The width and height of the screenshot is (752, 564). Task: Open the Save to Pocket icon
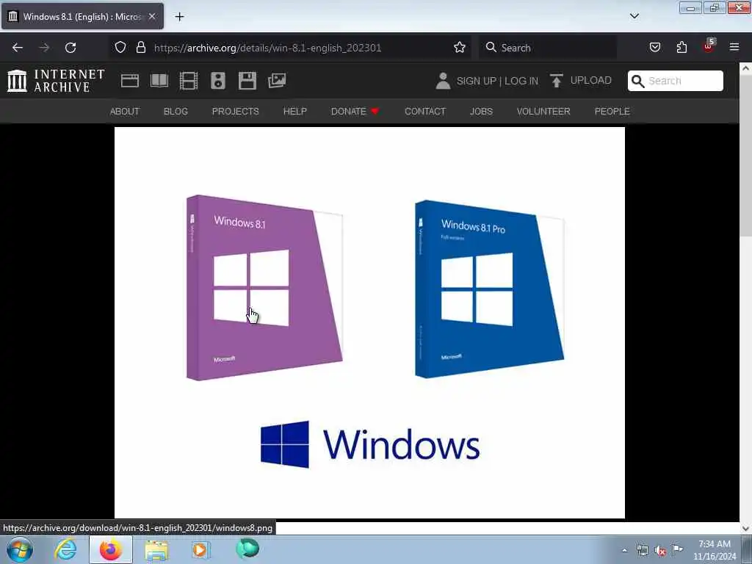click(654, 47)
